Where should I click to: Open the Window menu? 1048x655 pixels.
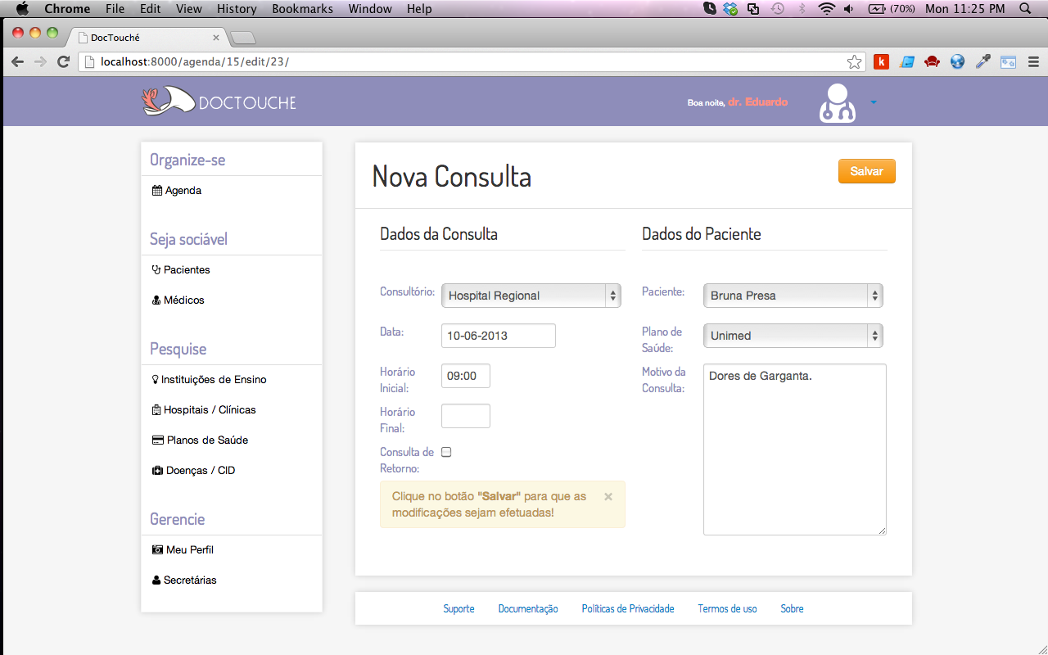[370, 9]
